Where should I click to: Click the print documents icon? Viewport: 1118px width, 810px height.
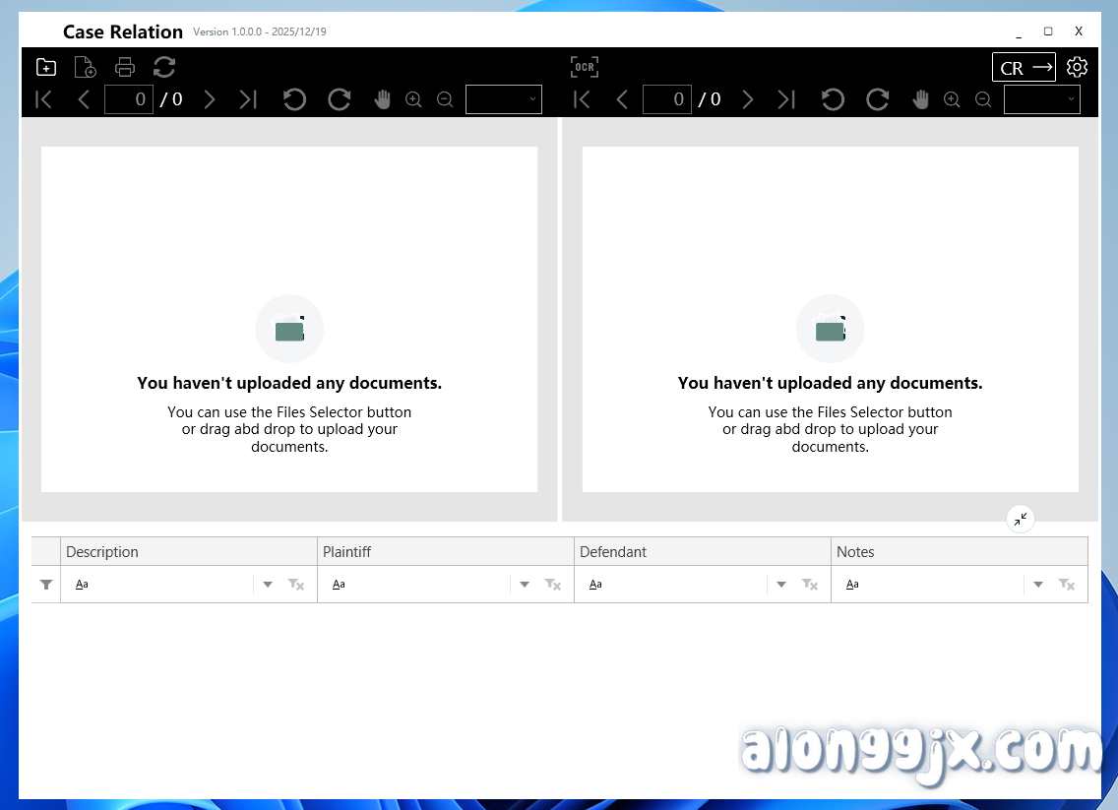pos(125,67)
